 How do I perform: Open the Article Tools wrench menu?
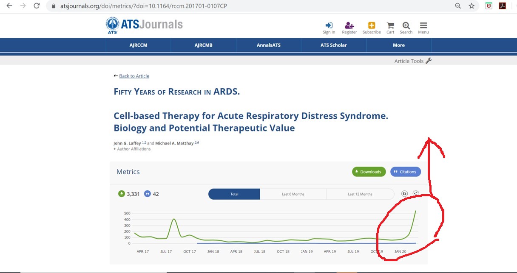(413, 61)
